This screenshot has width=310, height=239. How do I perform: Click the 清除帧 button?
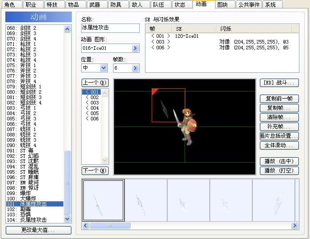(x=279, y=117)
